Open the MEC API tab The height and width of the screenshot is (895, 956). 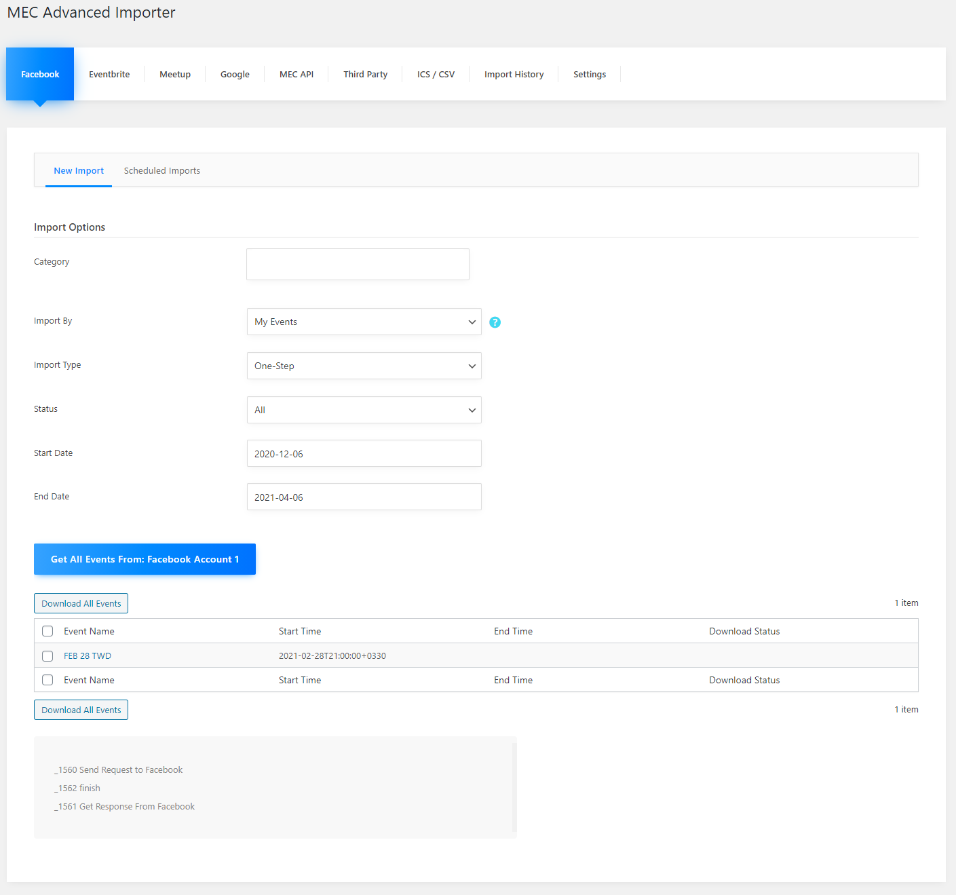click(x=297, y=75)
